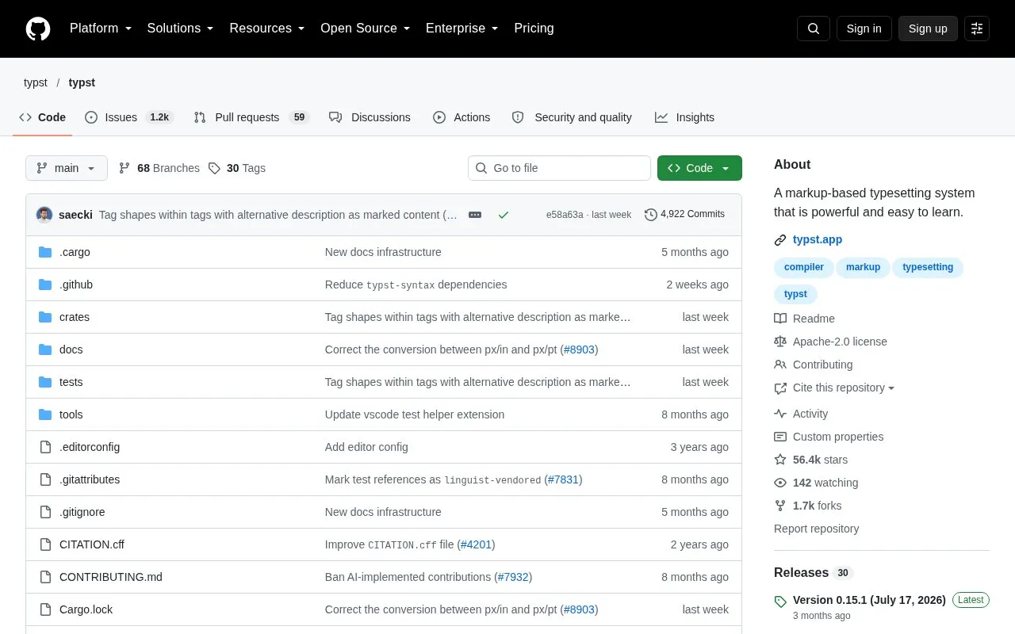Open the typst.app website link

818,239
